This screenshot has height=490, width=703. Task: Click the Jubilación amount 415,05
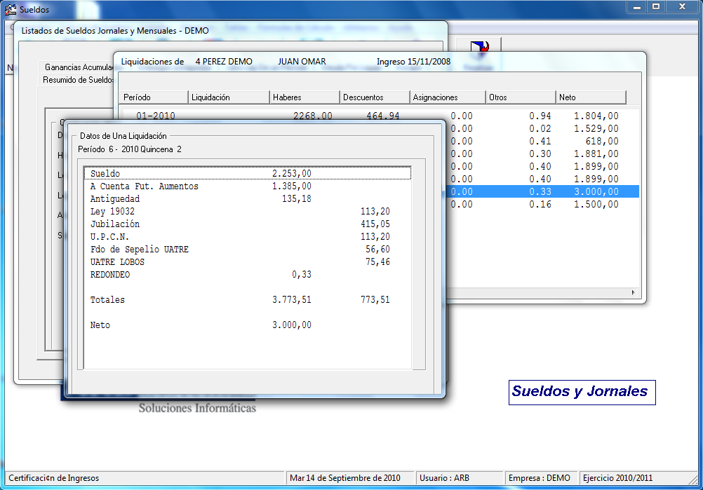pos(375,224)
